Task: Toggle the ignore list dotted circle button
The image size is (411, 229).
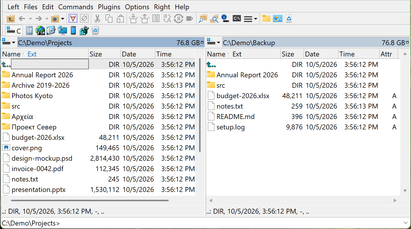Action: (x=84, y=19)
